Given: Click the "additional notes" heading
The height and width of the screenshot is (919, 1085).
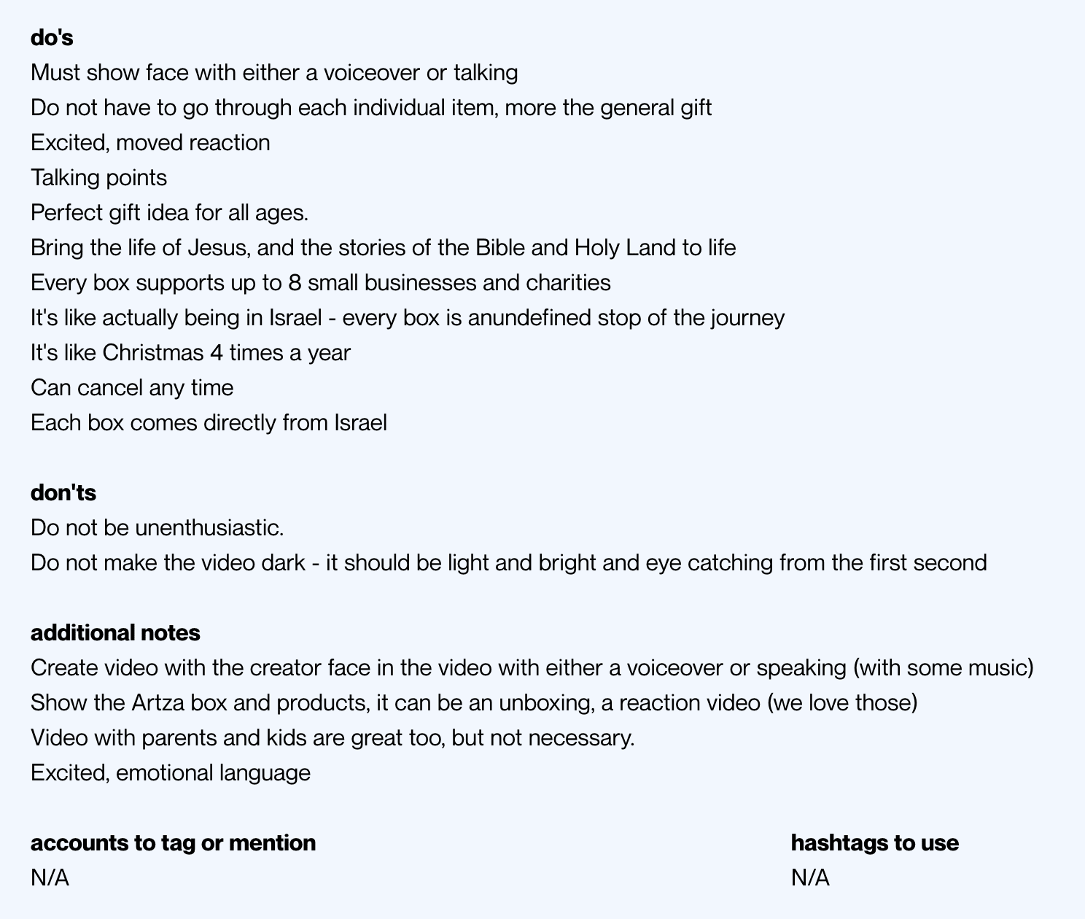Looking at the screenshot, I should [115, 633].
